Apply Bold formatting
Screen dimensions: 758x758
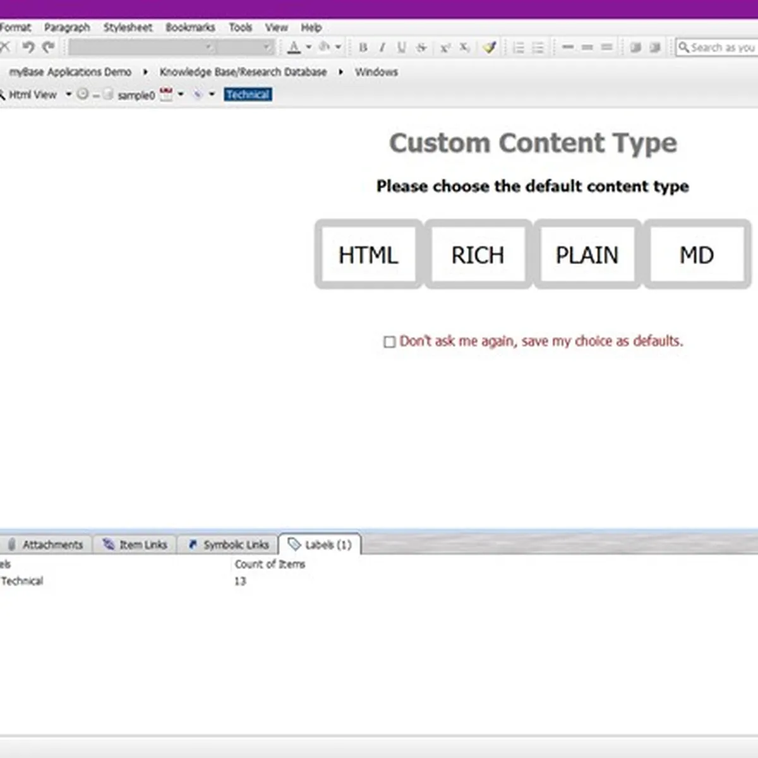363,47
